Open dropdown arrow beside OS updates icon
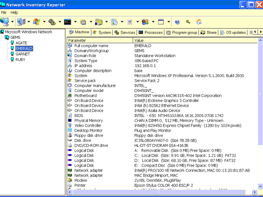 click(x=122, y=22)
